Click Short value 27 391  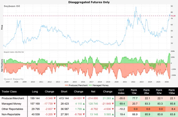(x=65, y=114)
